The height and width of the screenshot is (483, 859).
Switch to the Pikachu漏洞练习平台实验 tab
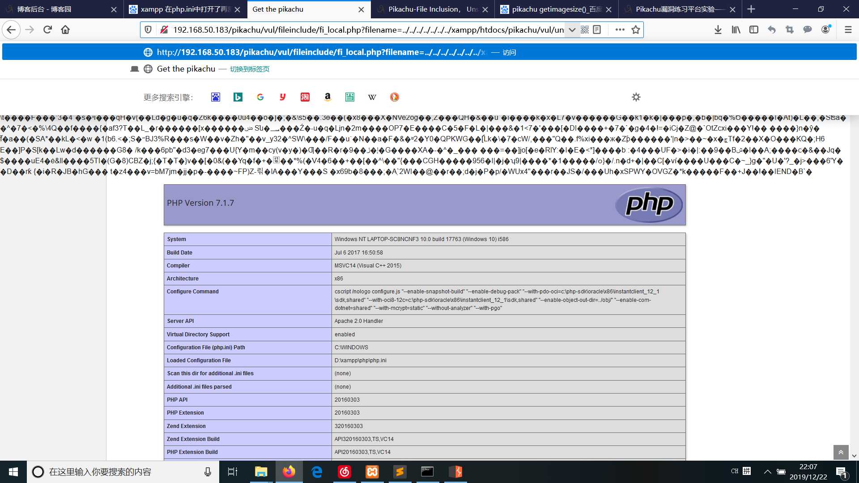coord(680,9)
